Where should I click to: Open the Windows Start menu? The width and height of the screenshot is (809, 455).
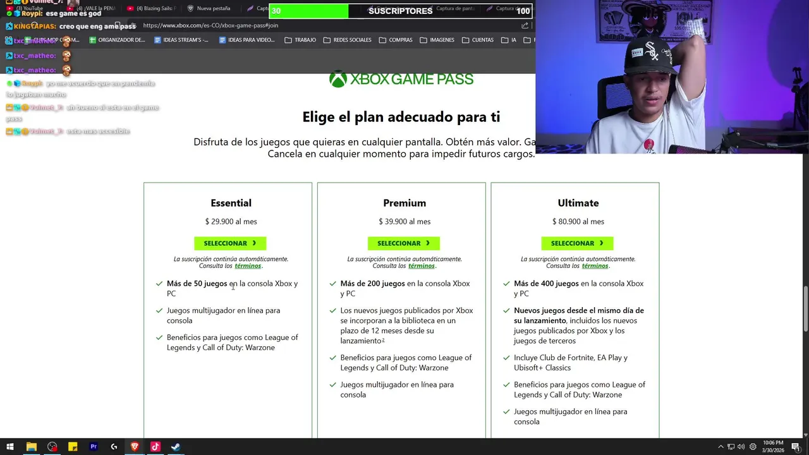9,447
